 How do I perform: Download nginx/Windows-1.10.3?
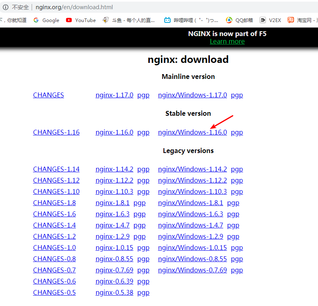pyautogui.click(x=193, y=191)
